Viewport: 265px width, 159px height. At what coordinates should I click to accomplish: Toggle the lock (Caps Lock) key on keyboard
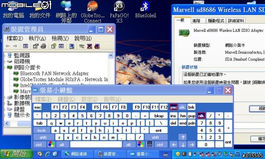pos(41,130)
